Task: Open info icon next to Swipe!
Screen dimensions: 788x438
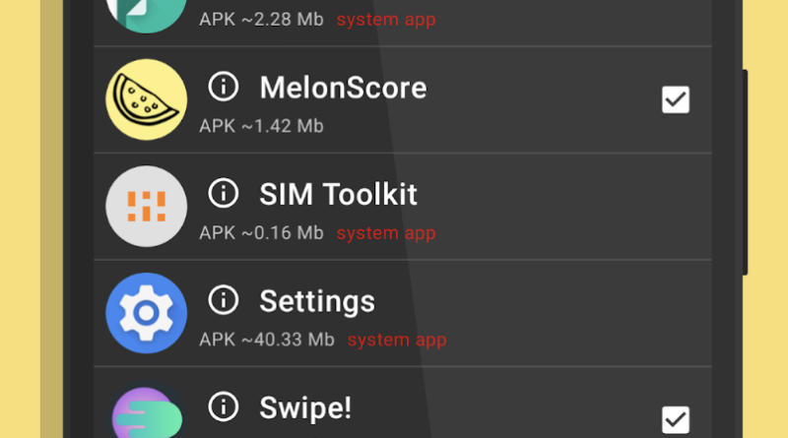Action: point(224,407)
